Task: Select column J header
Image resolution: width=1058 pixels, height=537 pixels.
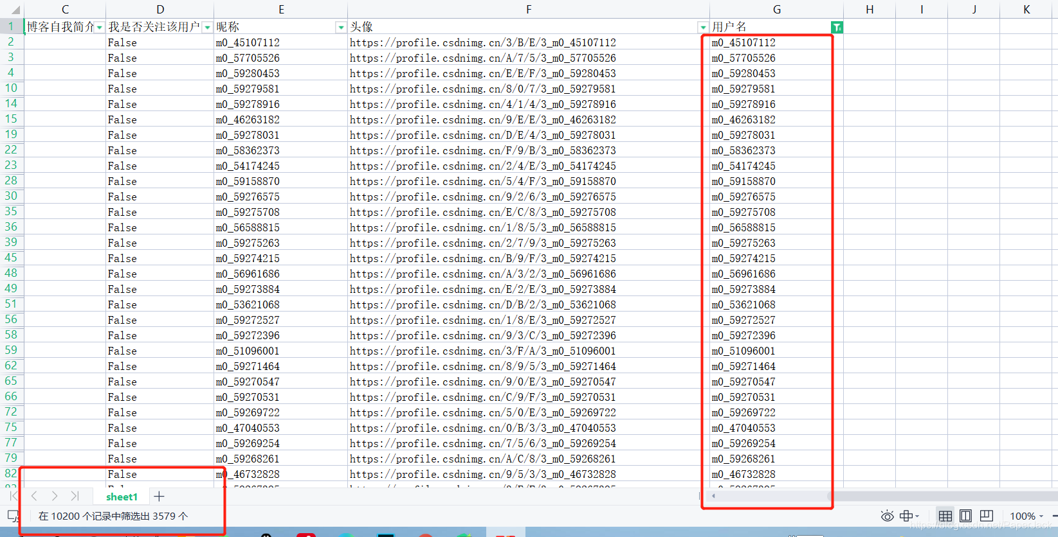Action: (974, 10)
